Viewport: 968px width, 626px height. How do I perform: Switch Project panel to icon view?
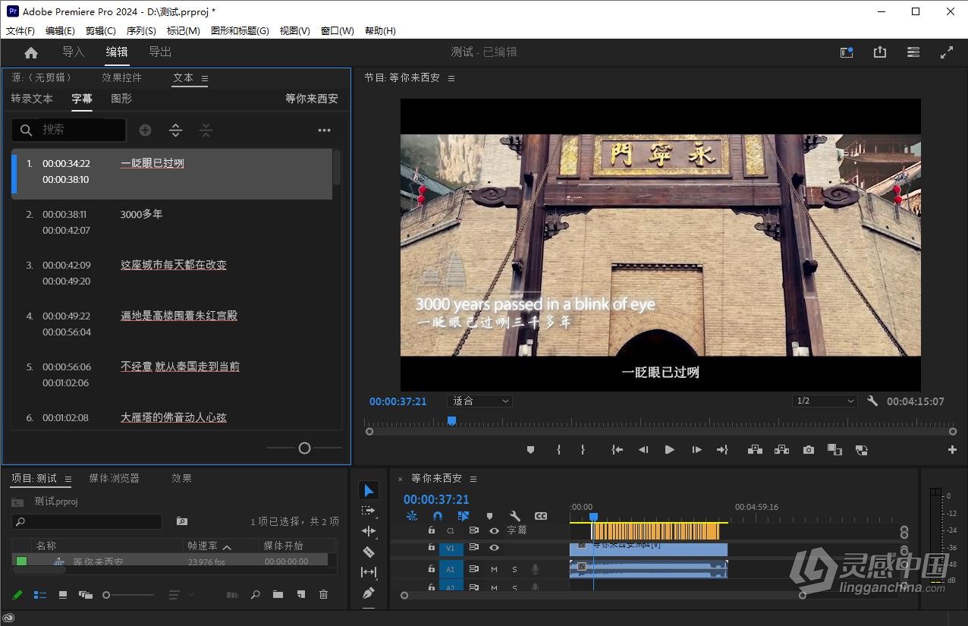(x=63, y=595)
